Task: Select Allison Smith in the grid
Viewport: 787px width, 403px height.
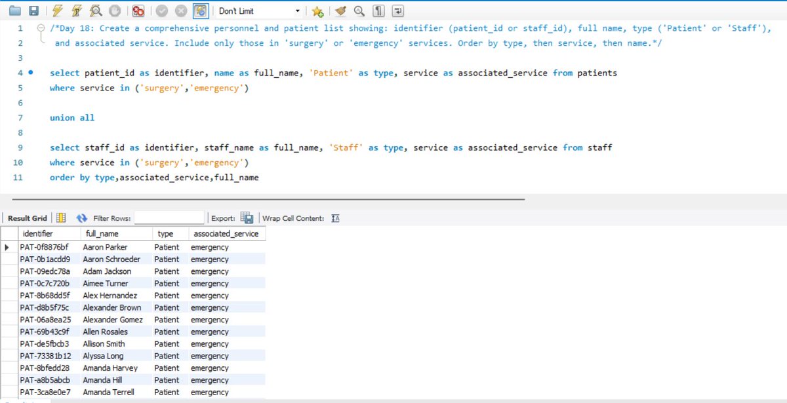Action: (x=116, y=343)
